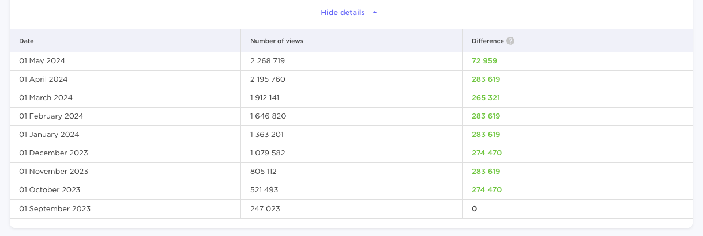The width and height of the screenshot is (703, 236).
Task: Select the 247 023 views cell
Action: tap(265, 208)
